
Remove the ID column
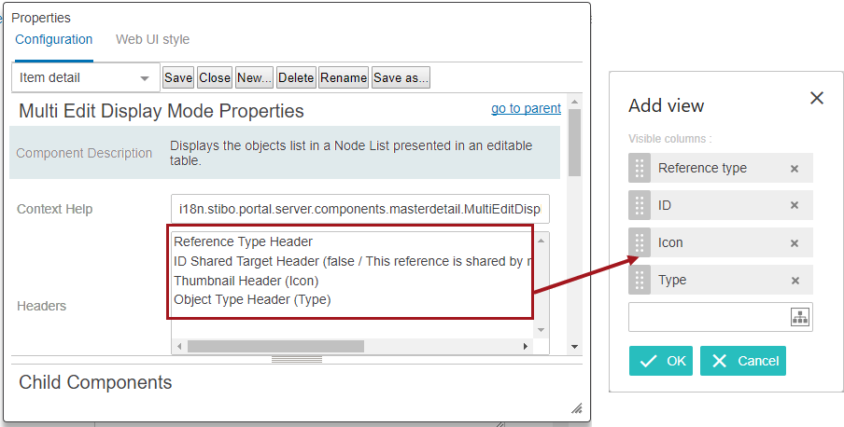click(794, 205)
